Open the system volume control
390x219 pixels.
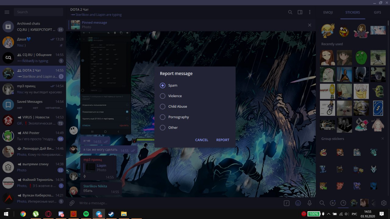click(x=346, y=214)
